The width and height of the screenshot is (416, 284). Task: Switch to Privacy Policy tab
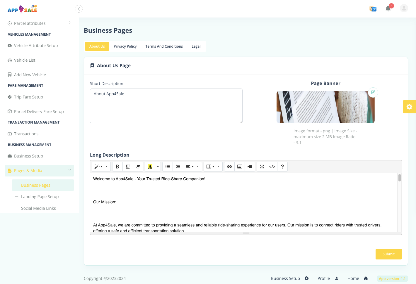125,46
